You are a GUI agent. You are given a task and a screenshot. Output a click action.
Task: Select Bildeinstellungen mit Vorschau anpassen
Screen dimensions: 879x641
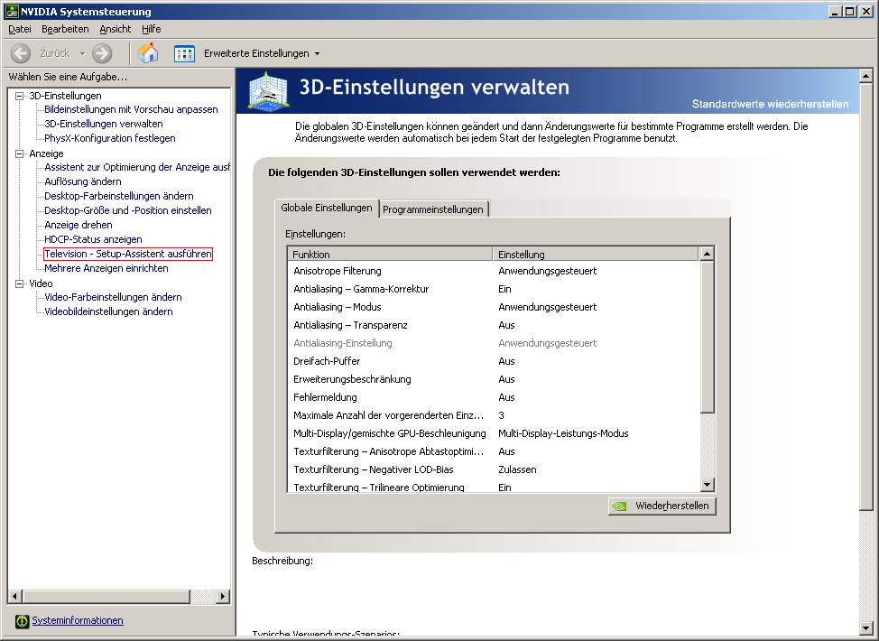click(x=131, y=109)
